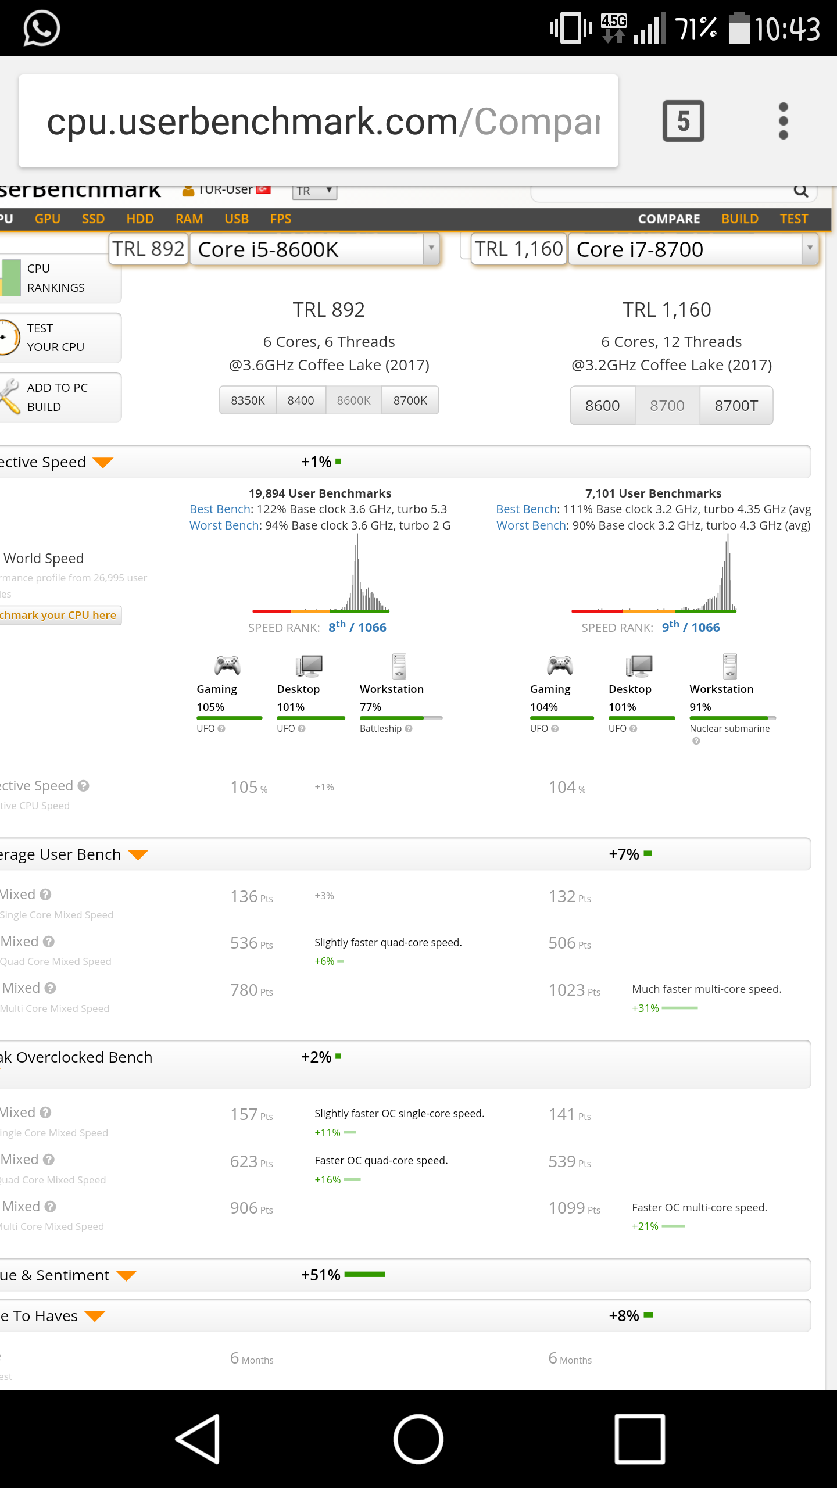Tap the help icon beside Battleship
The height and width of the screenshot is (1488, 837).
[x=409, y=728]
